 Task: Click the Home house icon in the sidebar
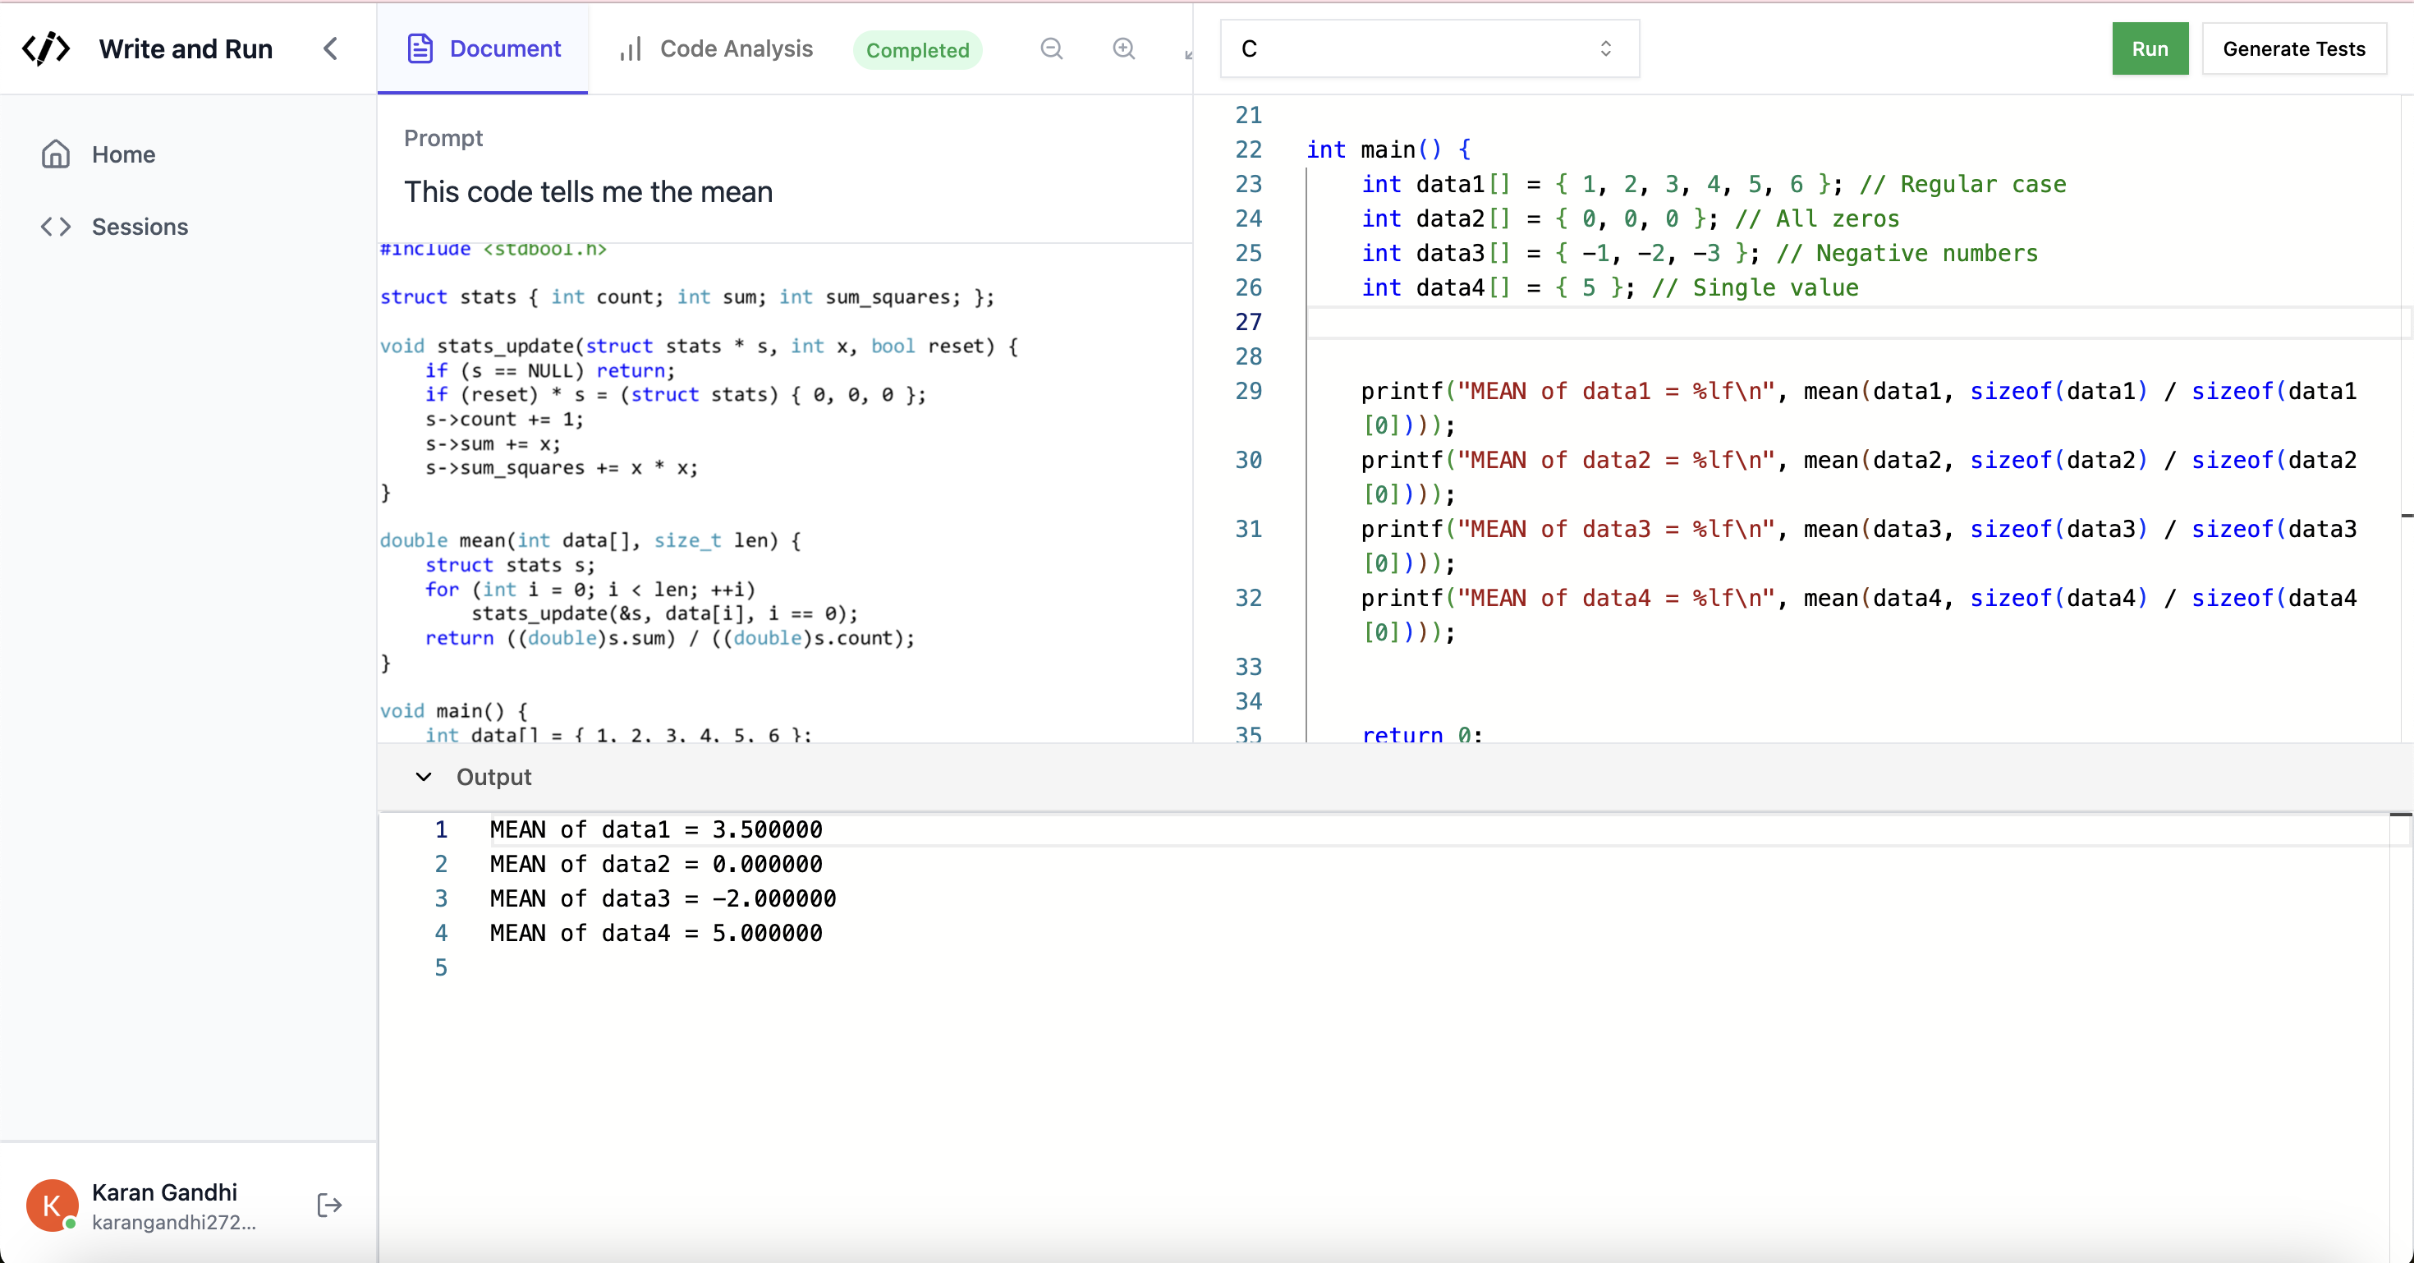pos(55,154)
